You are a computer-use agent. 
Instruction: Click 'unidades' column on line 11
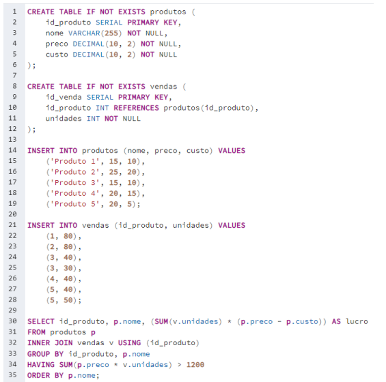[x=64, y=119]
